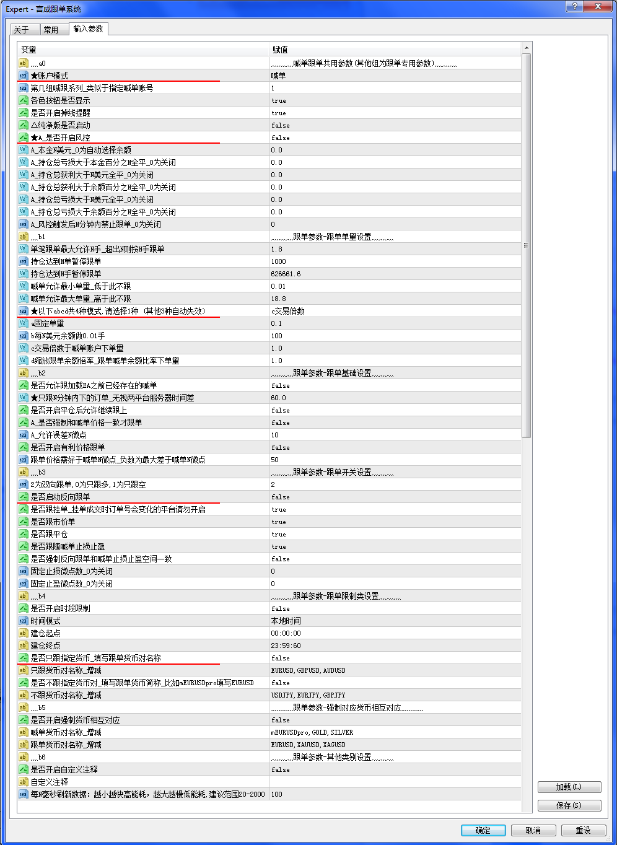Click the icon beside 固定止损微点数_0为关闭
Screen dimensions: 617x845
click(x=23, y=571)
